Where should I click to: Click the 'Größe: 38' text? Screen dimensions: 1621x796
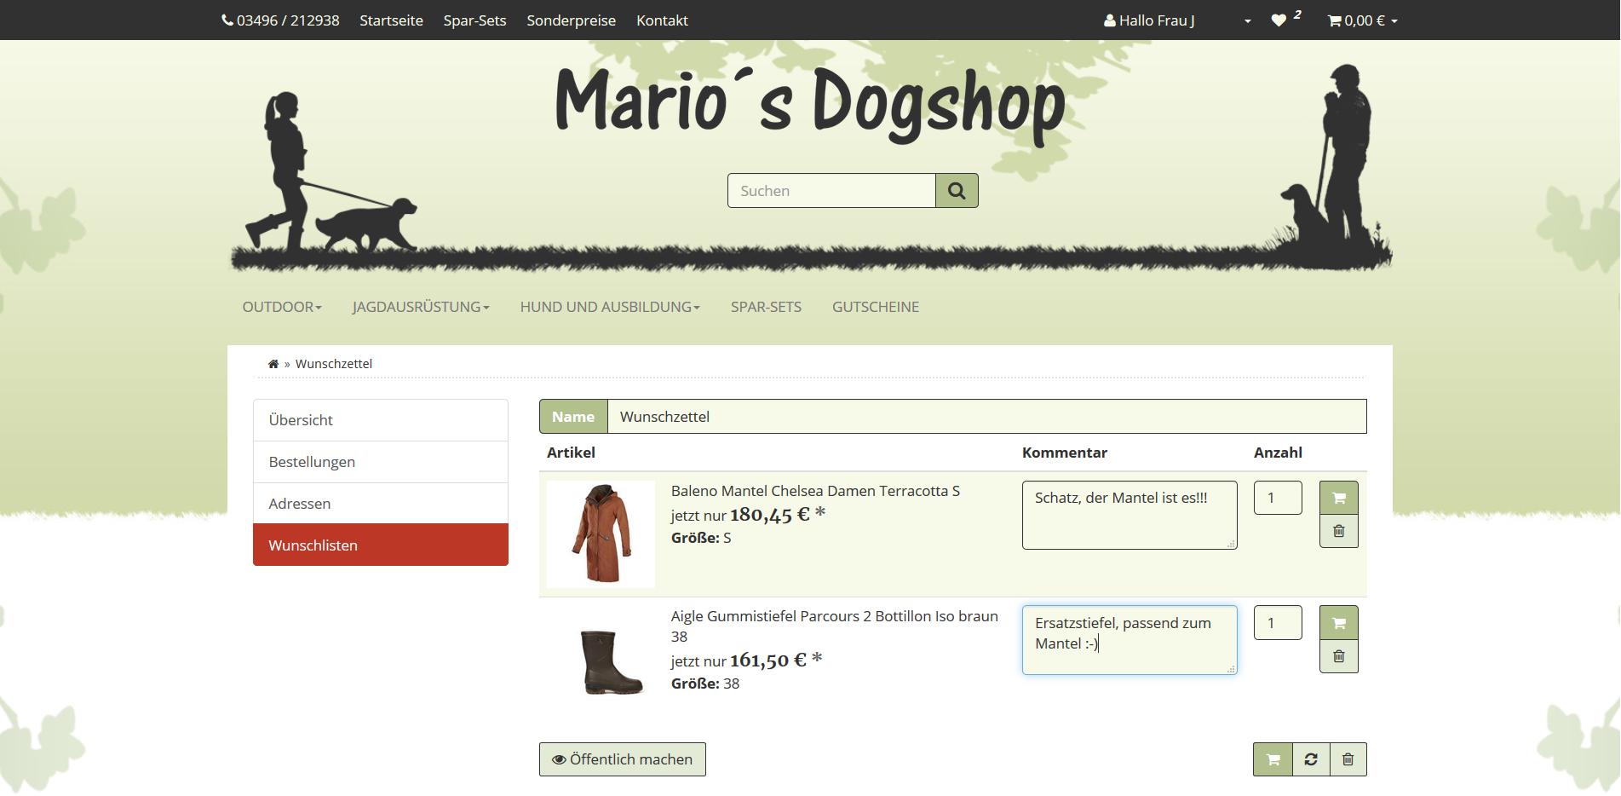pos(705,684)
